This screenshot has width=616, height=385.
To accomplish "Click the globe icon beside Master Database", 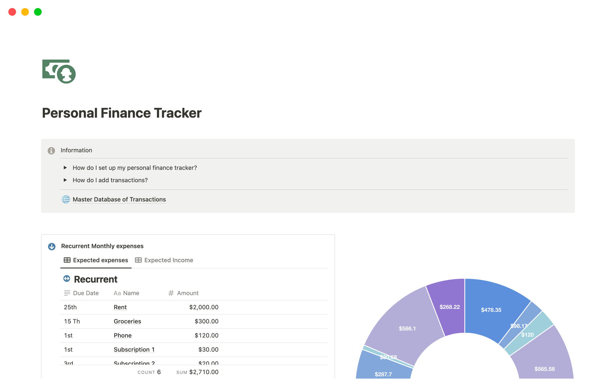I will pyautogui.click(x=66, y=199).
